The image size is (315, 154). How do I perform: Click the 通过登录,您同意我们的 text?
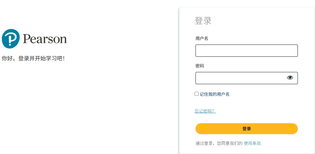click(x=219, y=143)
